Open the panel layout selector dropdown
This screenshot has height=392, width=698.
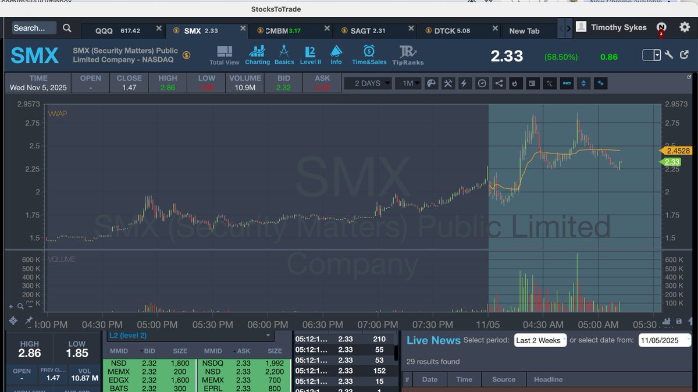(x=651, y=55)
